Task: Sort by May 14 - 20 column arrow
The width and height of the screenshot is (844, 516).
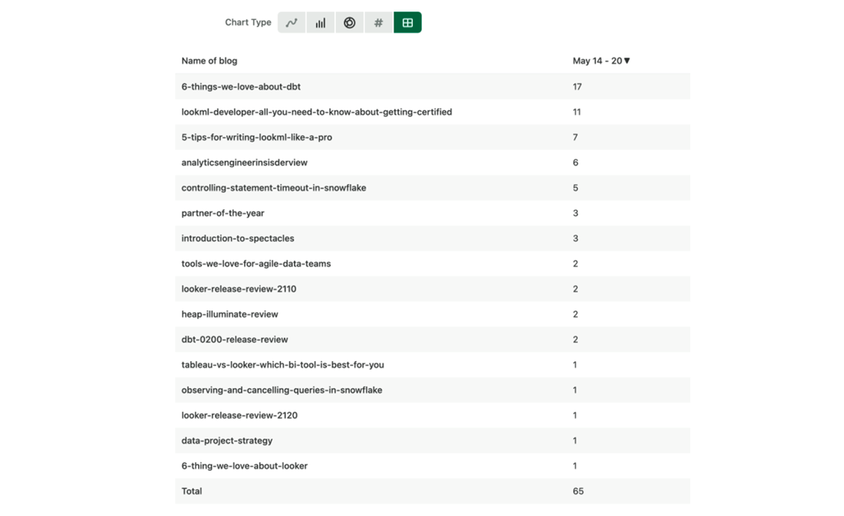Action: (627, 61)
